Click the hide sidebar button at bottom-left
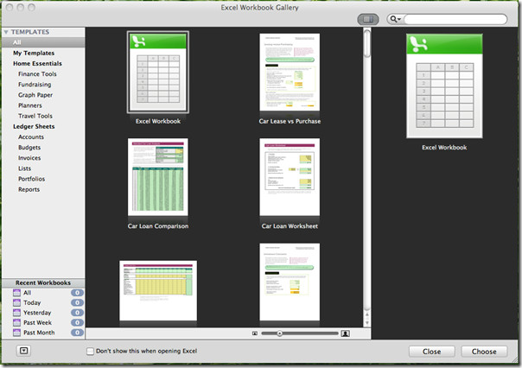Viewport: 522px width, 368px height. tap(24, 351)
